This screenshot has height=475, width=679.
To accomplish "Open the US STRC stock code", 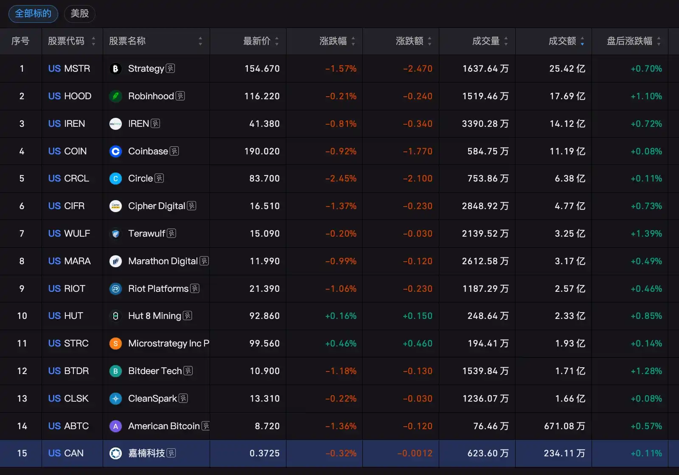I will (68, 344).
